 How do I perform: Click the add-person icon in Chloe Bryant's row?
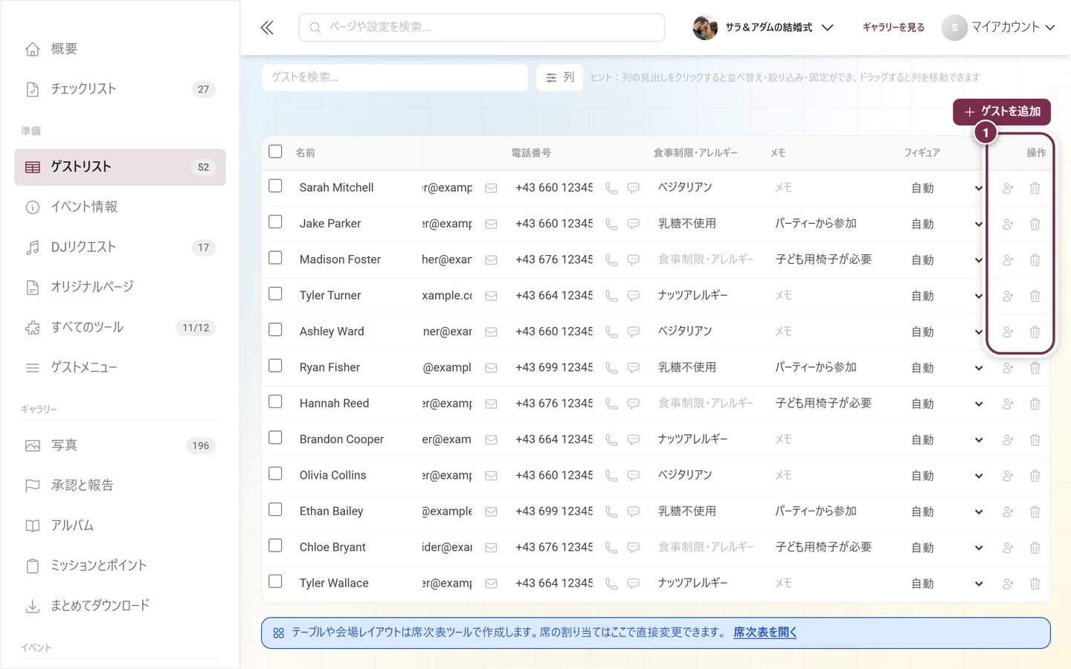tap(1008, 548)
